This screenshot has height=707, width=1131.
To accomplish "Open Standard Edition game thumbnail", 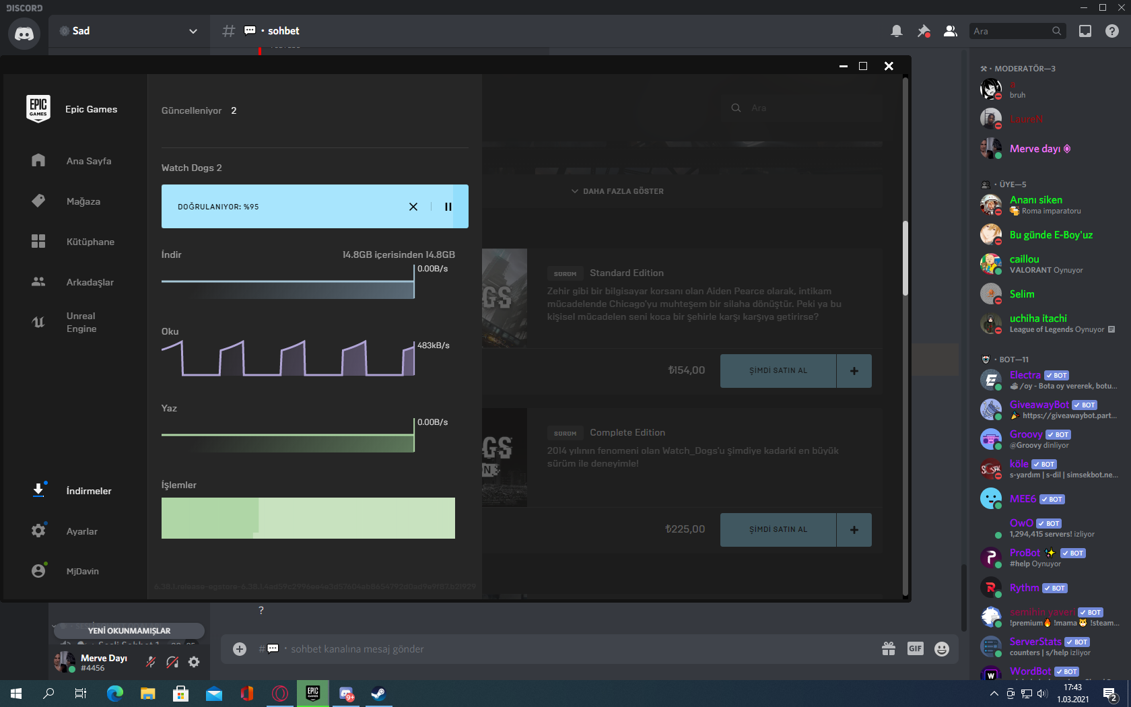I will point(505,298).
